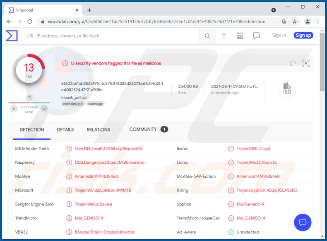
Task: Click the warning icon beside Trojan.MSIL.Crypt
Action: 231,148
